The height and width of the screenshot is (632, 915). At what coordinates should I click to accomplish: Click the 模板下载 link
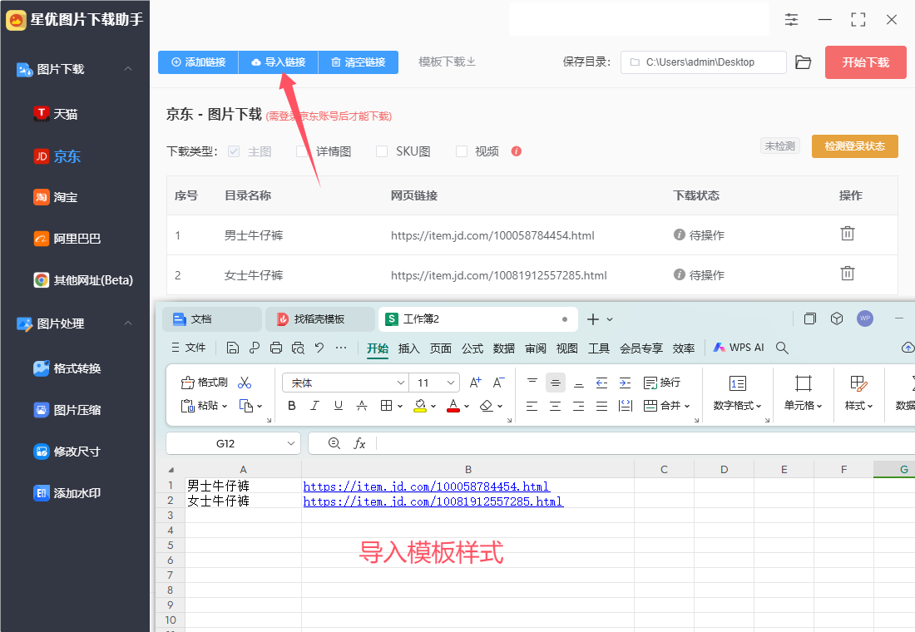point(447,62)
